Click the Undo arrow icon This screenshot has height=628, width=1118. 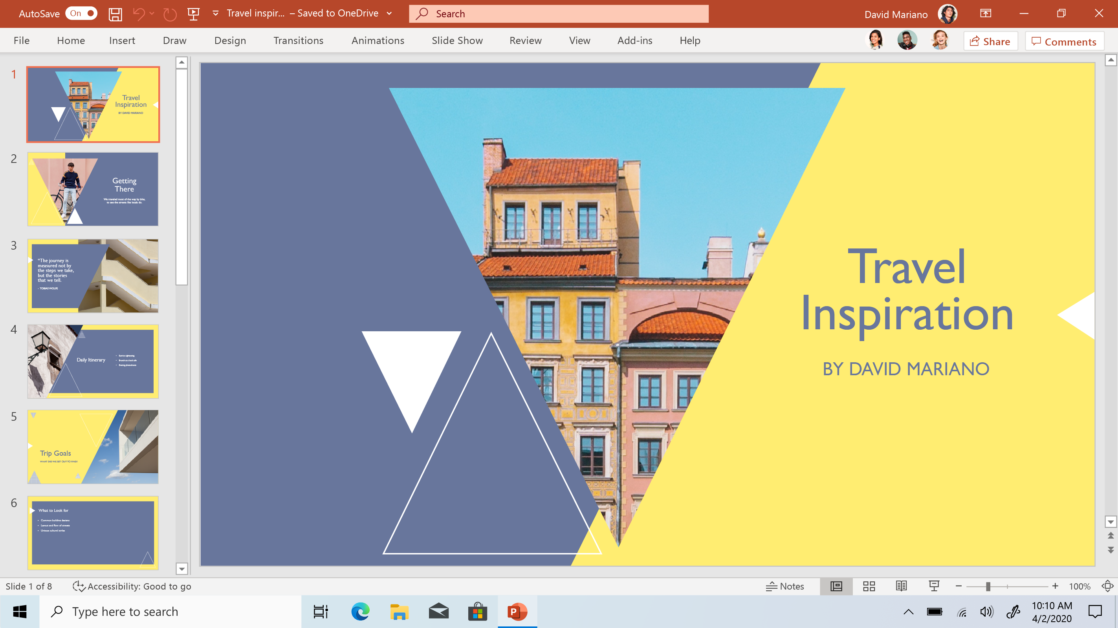coord(139,14)
